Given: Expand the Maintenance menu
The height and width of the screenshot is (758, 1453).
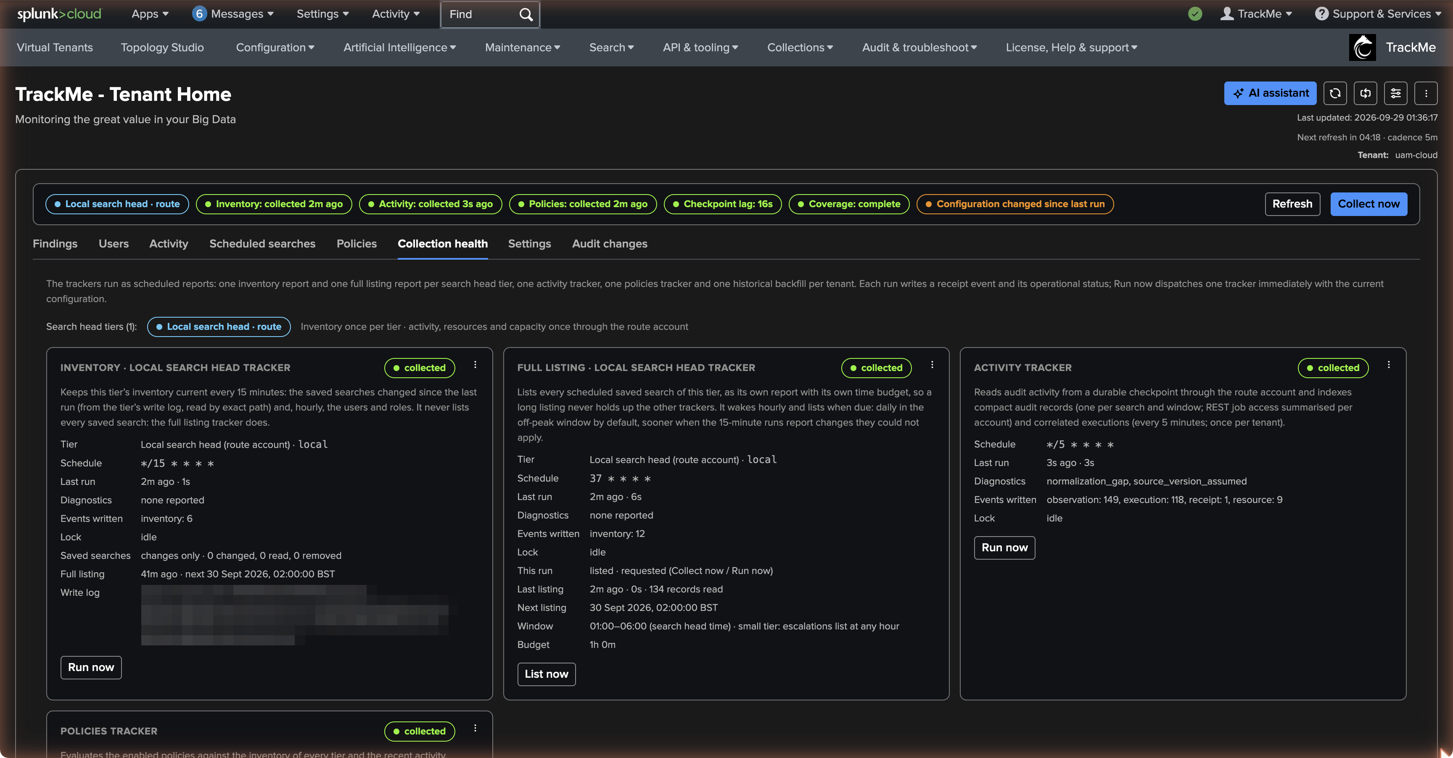Looking at the screenshot, I should pos(523,47).
